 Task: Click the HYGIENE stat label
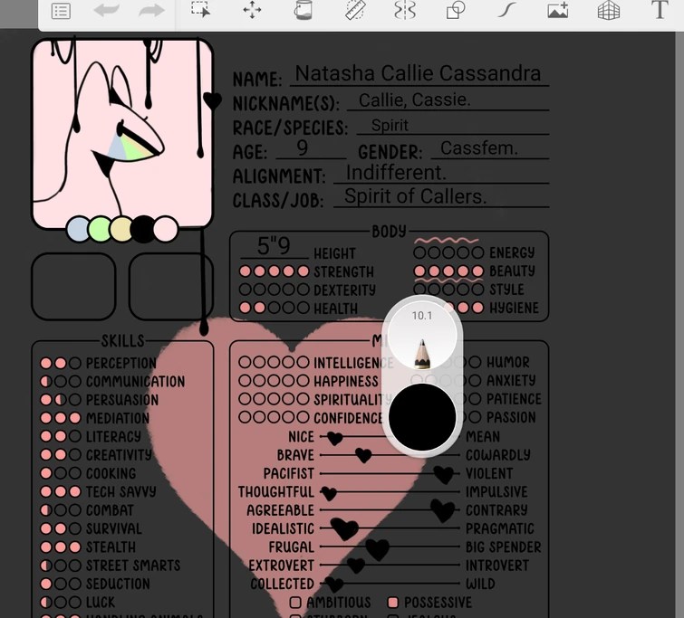click(x=514, y=309)
